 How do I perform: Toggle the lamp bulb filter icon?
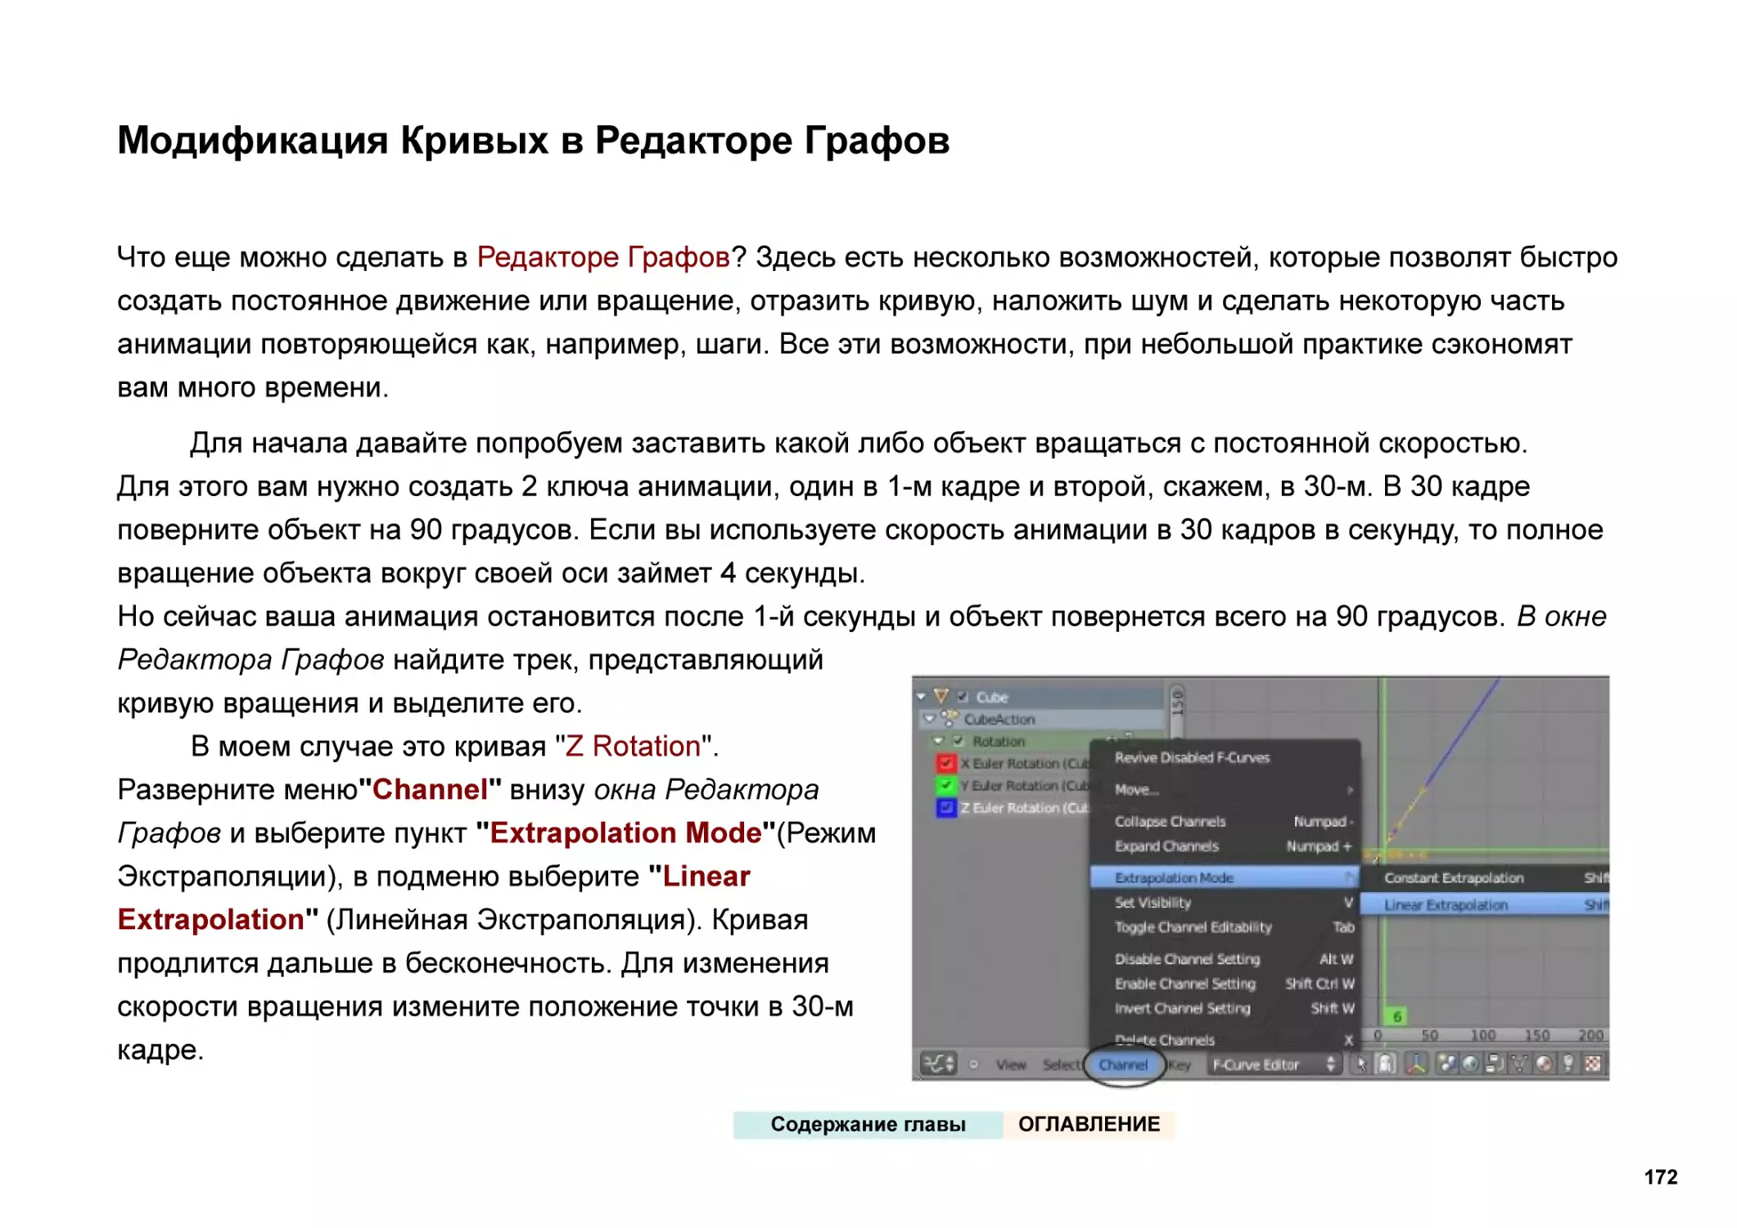click(x=1568, y=1064)
